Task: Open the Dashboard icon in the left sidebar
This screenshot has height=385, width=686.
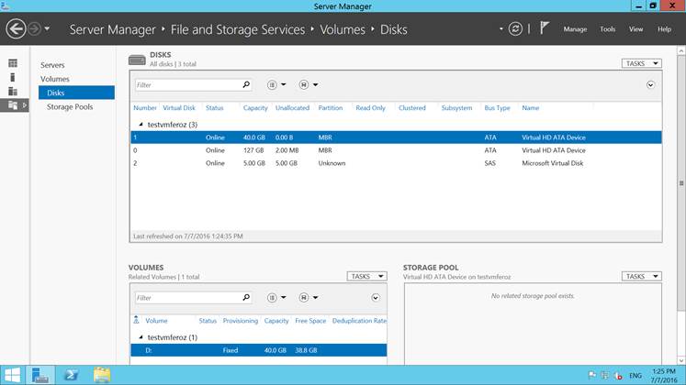Action: pos(13,63)
